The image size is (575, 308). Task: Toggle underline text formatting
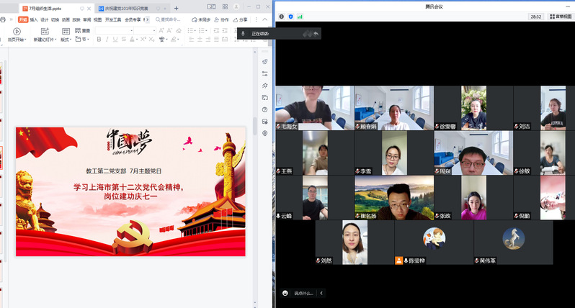[115, 40]
